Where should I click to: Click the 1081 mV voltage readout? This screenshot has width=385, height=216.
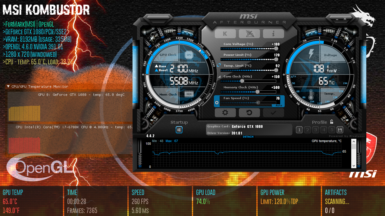coord(325,69)
